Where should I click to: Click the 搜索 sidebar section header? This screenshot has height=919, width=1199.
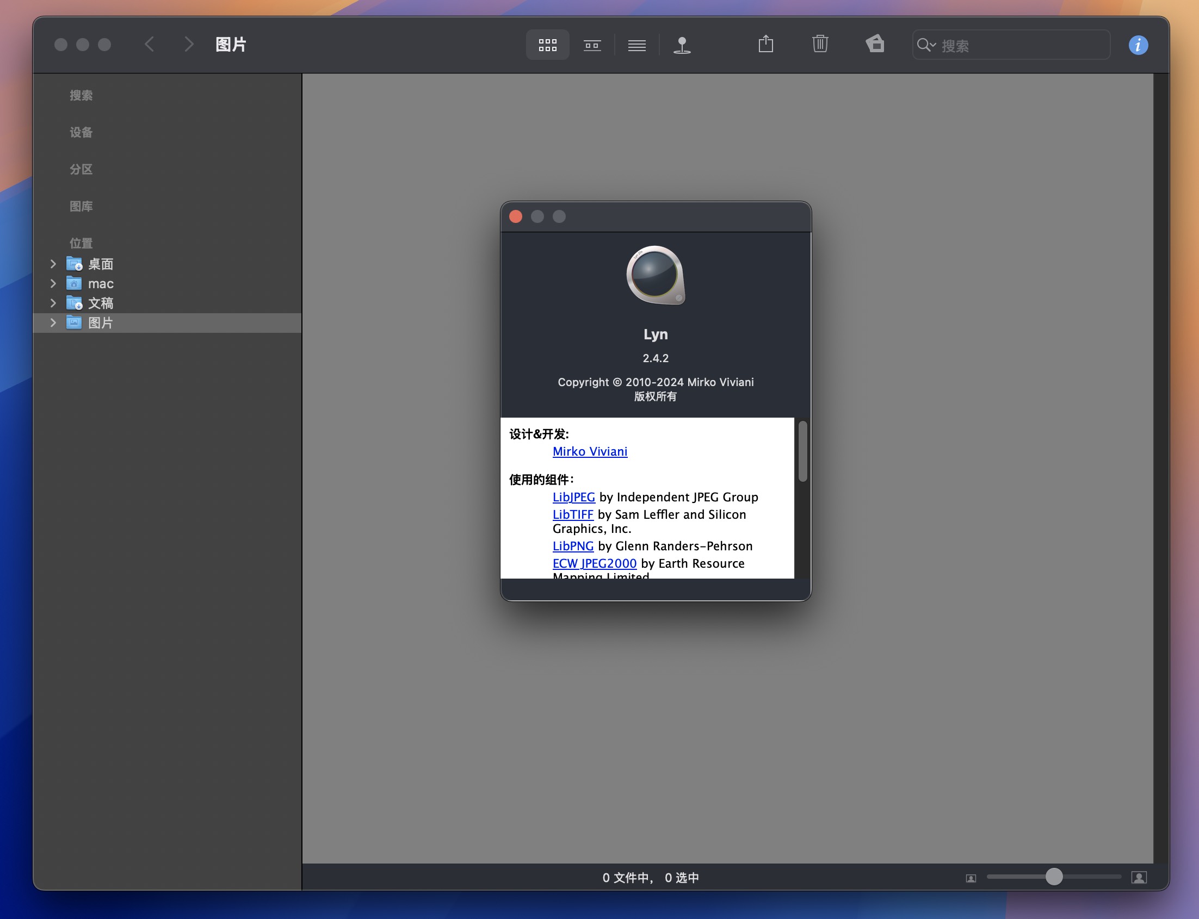81,95
